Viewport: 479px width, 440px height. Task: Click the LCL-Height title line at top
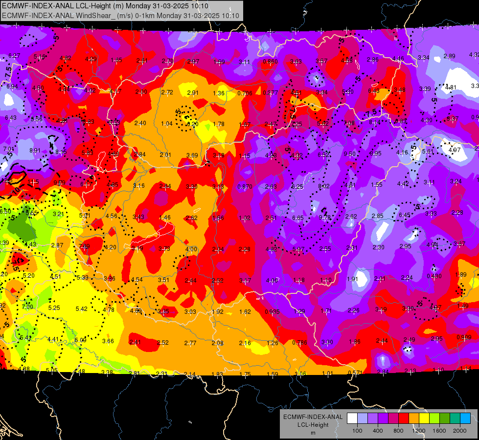point(105,6)
